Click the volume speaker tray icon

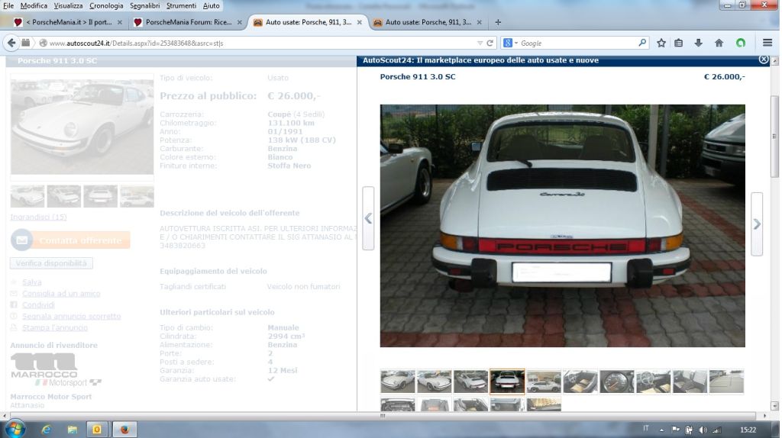[703, 430]
